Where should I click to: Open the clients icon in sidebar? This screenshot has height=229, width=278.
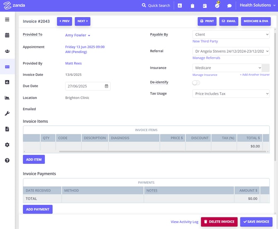(7, 51)
